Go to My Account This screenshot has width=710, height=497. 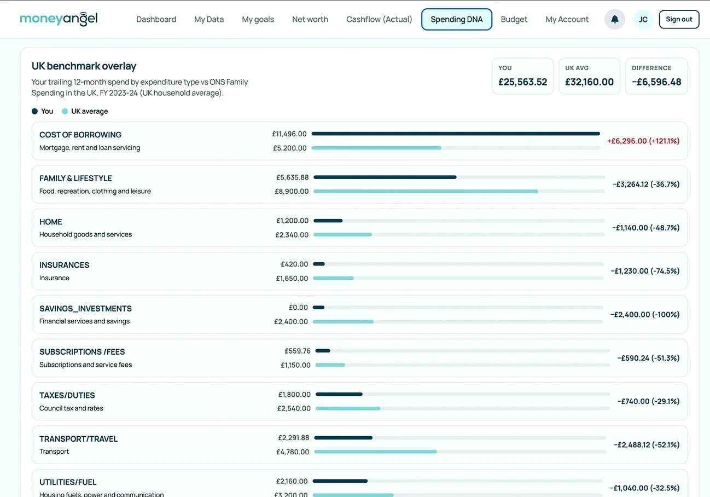pos(567,19)
